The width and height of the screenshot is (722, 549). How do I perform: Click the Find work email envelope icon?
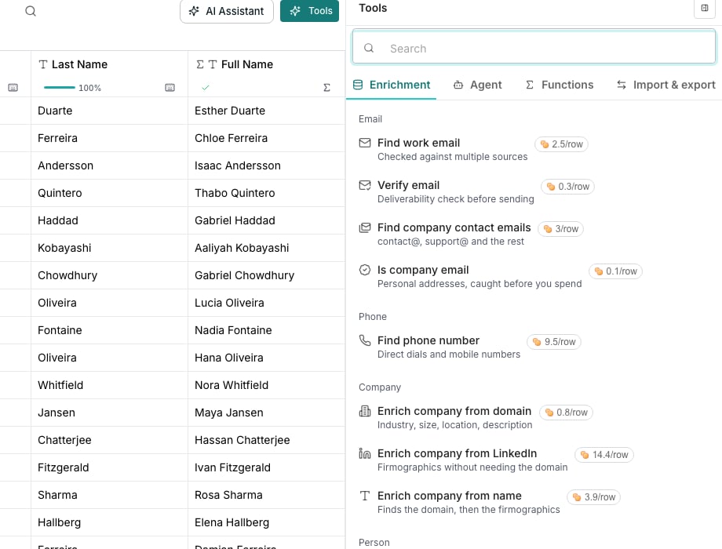(365, 143)
